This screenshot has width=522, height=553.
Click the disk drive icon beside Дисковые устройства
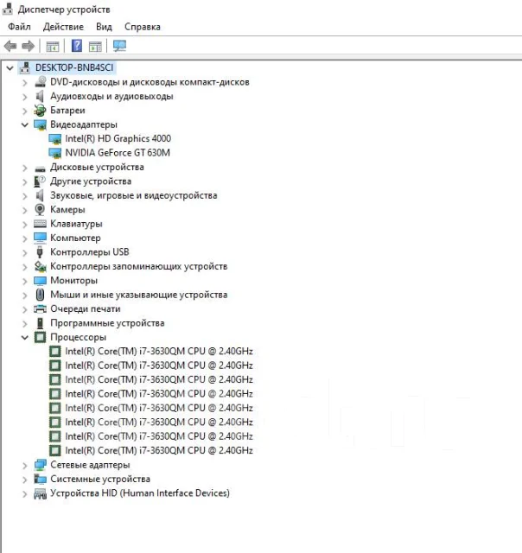tap(40, 168)
